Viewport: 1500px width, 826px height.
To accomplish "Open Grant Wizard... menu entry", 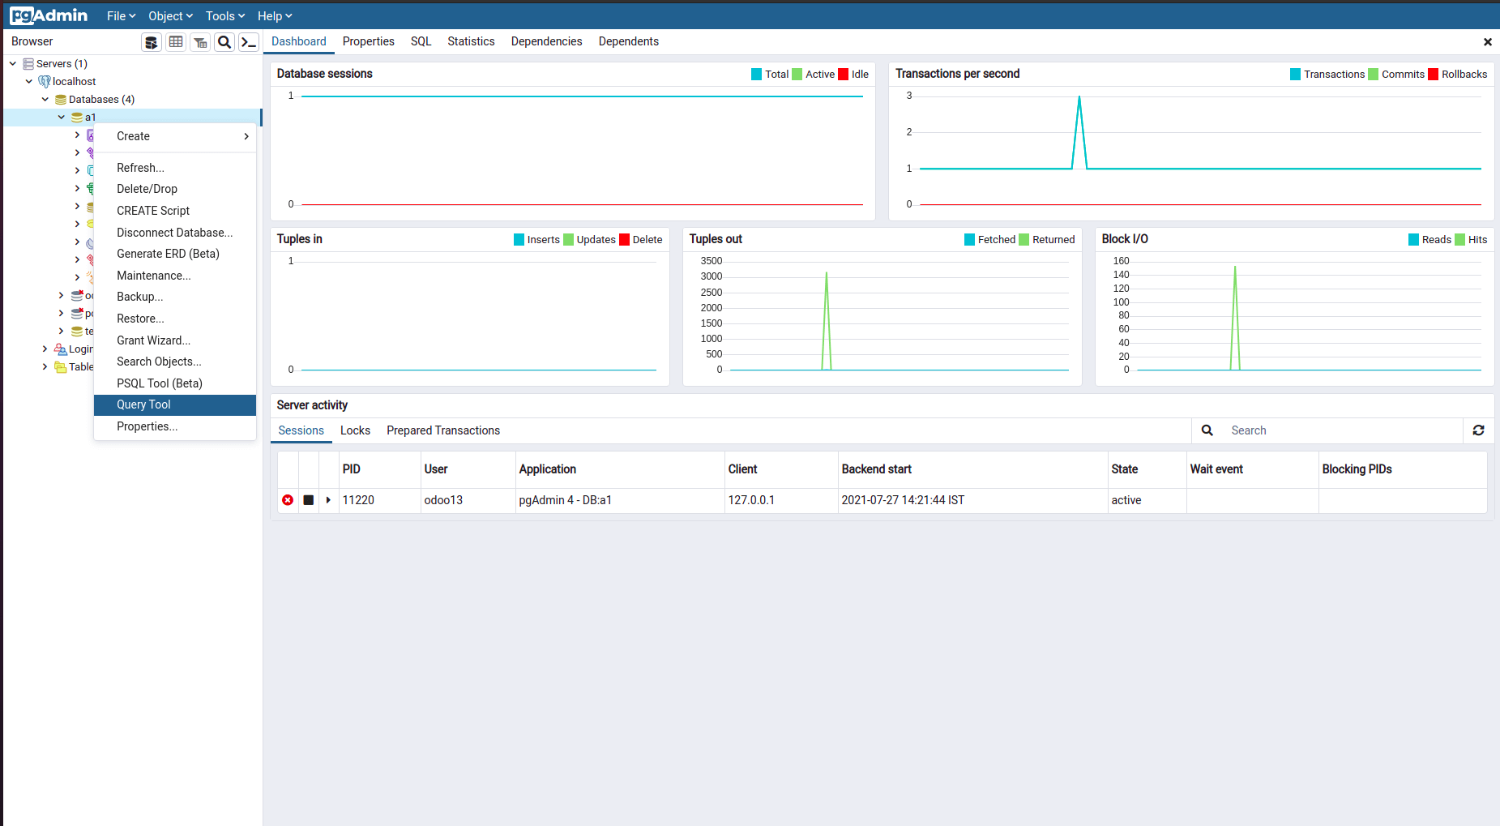I will 175,340.
